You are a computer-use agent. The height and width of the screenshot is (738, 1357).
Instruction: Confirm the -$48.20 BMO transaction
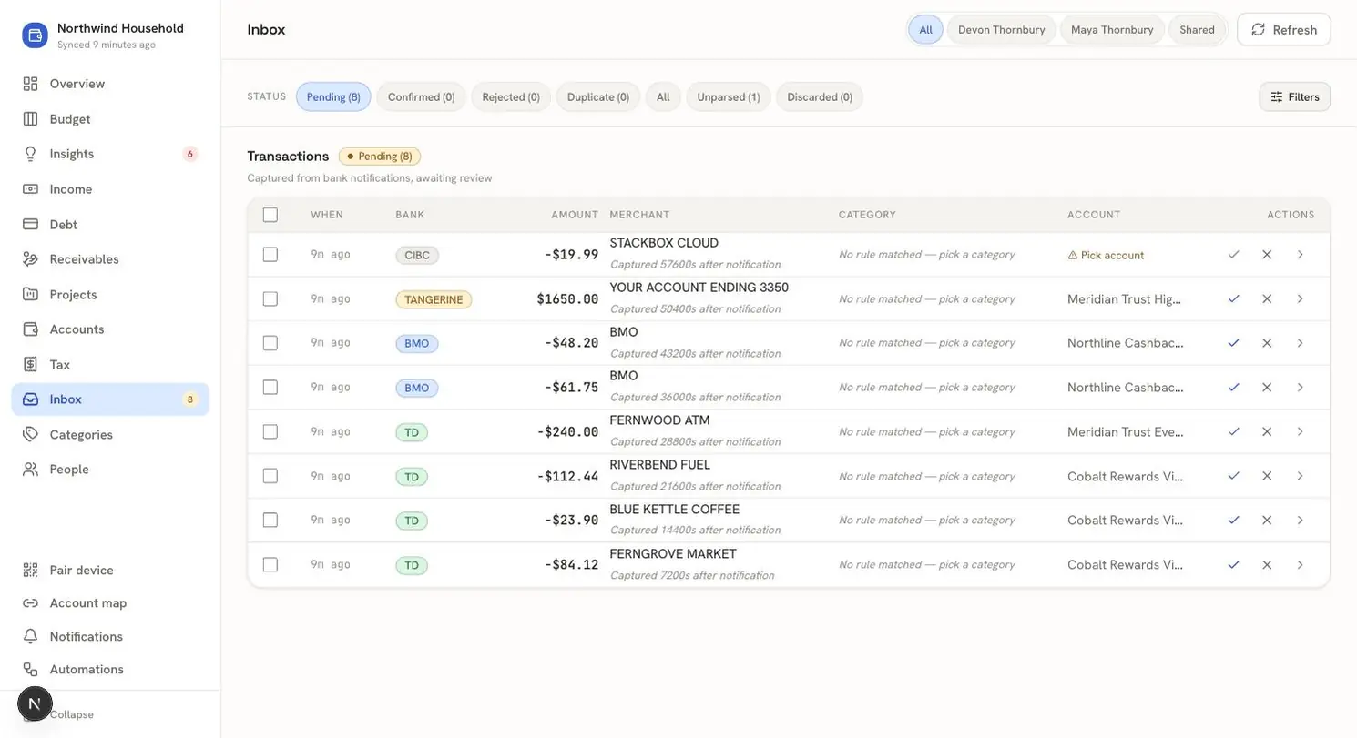click(x=1233, y=343)
